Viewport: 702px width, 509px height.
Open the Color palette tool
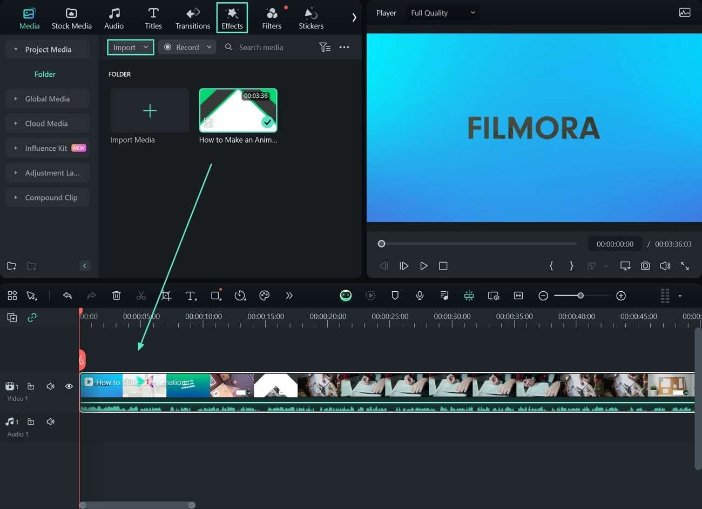[x=265, y=296]
